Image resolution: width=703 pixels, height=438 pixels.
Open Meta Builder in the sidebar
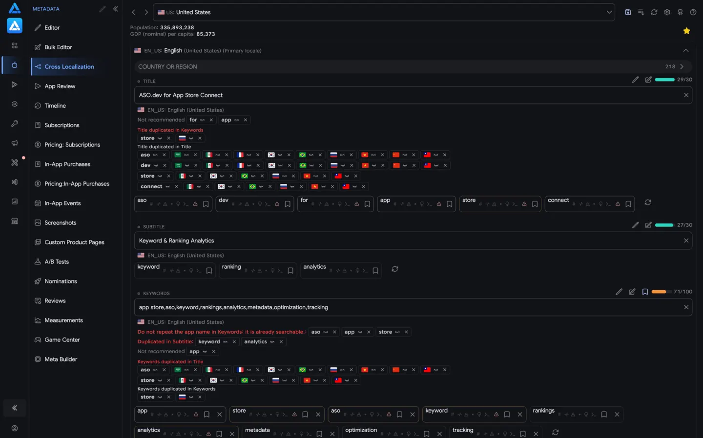click(61, 359)
